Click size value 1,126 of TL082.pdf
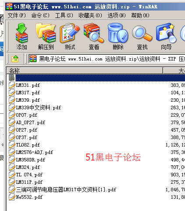The image size is (185, 211). click(175, 145)
